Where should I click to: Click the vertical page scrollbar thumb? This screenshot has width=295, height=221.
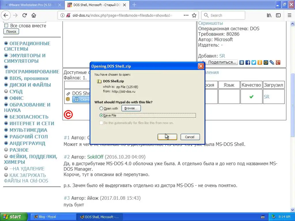coord(292,105)
